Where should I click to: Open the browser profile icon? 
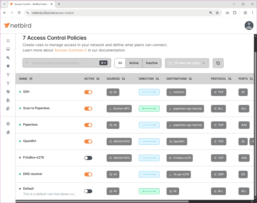(245, 13)
